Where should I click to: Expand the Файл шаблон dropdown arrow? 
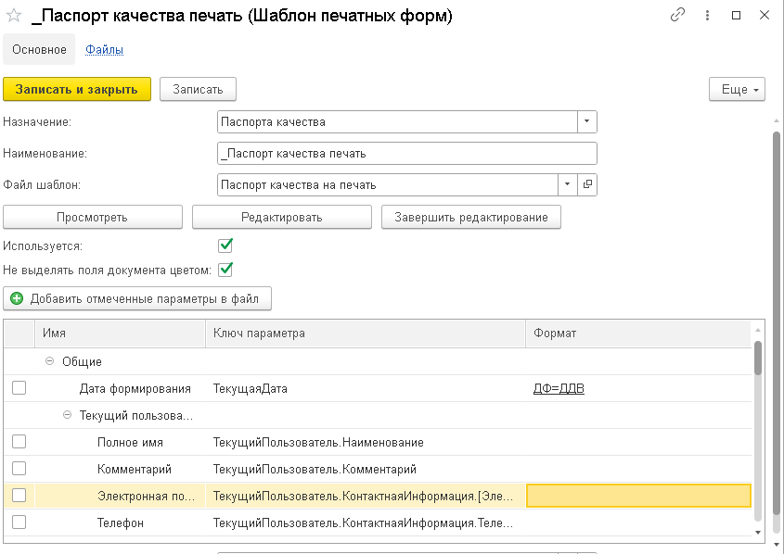567,185
